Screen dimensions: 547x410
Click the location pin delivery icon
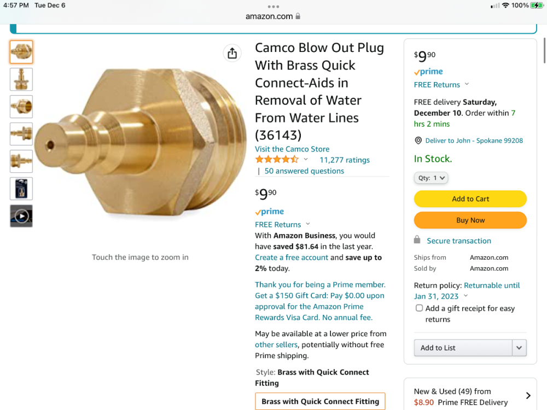point(418,140)
